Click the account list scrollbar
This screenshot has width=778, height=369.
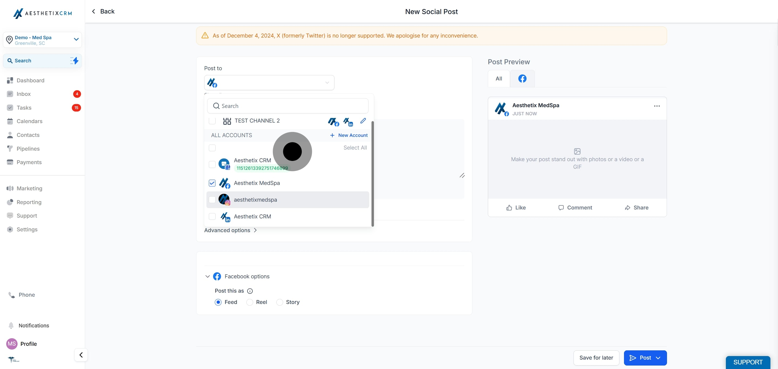click(373, 174)
